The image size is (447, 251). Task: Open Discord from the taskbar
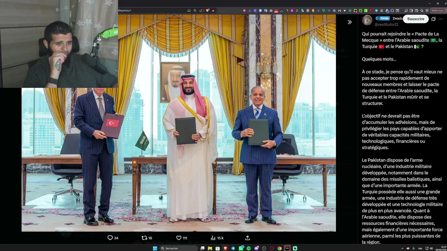pos(256,248)
